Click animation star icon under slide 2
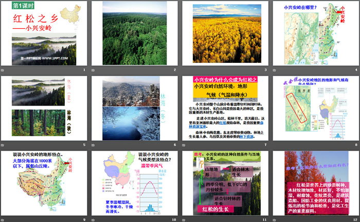This screenshot has height=222, width=360. pyautogui.click(x=93, y=70)
